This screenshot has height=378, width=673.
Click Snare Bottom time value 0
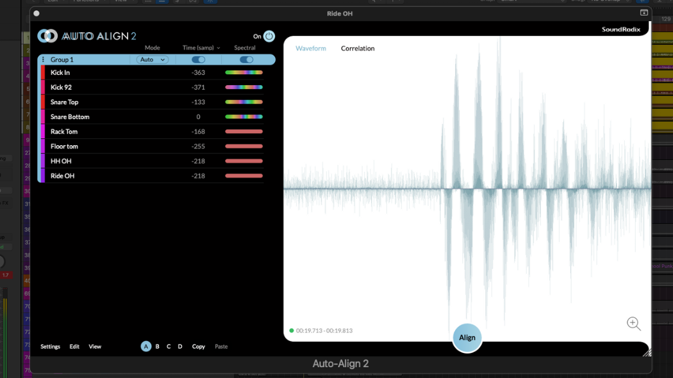198,117
